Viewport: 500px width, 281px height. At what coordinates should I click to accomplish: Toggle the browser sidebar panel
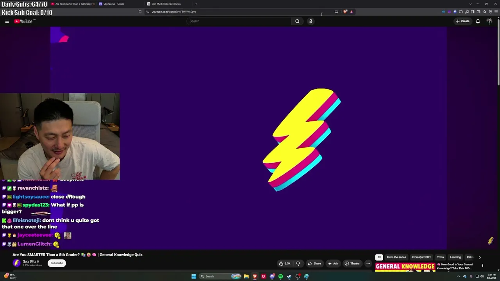click(473, 12)
